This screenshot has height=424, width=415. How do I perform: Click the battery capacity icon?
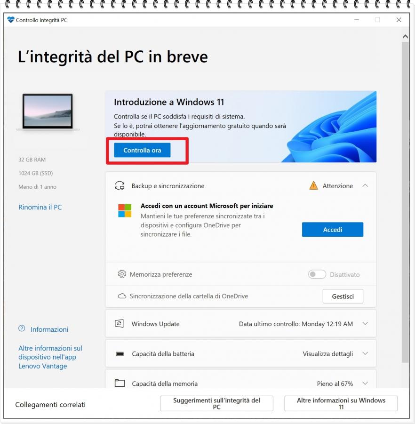click(120, 354)
